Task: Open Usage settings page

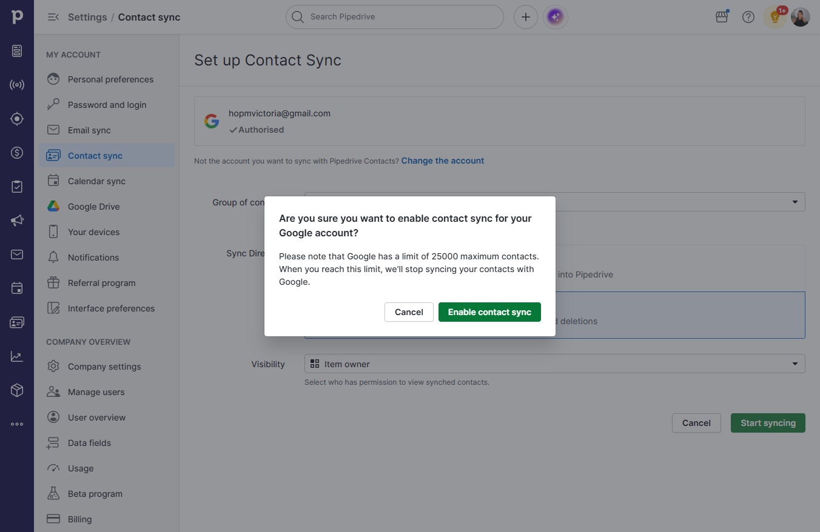Action: click(107, 468)
